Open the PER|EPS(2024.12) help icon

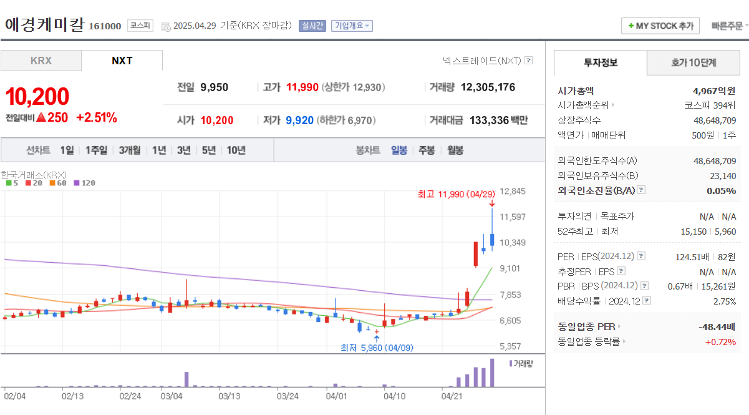tap(640, 256)
